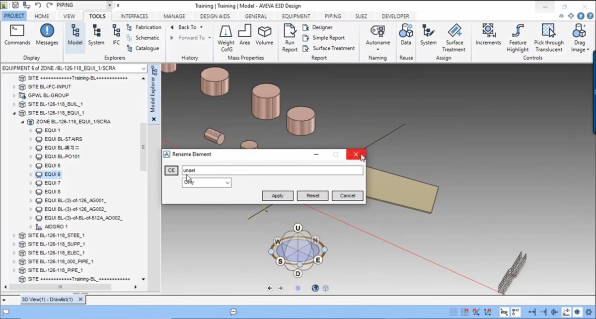Open the Messages panel
The height and width of the screenshot is (319, 596).
point(47,35)
